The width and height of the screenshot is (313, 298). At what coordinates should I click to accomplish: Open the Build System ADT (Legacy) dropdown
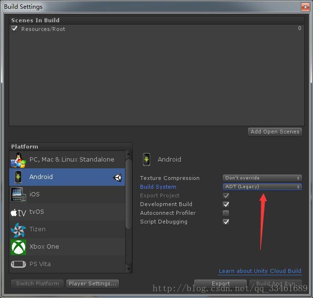262,187
